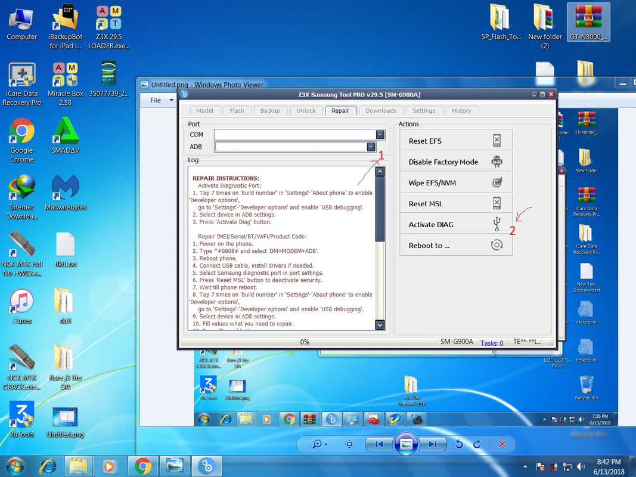Click SM-G900A in the status bar
Screen dimensions: 636x477
coord(457,342)
